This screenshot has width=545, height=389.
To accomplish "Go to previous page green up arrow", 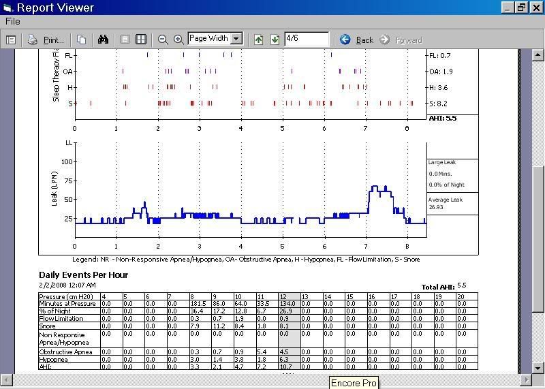I will tap(258, 40).
